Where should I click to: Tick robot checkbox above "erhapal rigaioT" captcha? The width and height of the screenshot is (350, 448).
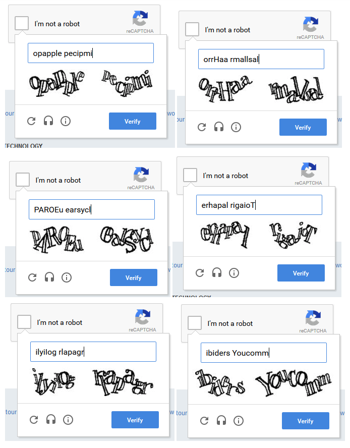click(190, 175)
